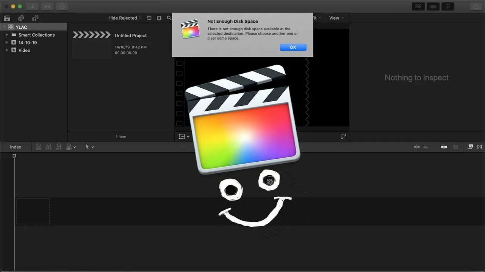Viewport: 485px width, 272px height.
Task: Click the timeline playhead marker
Action: point(14,156)
